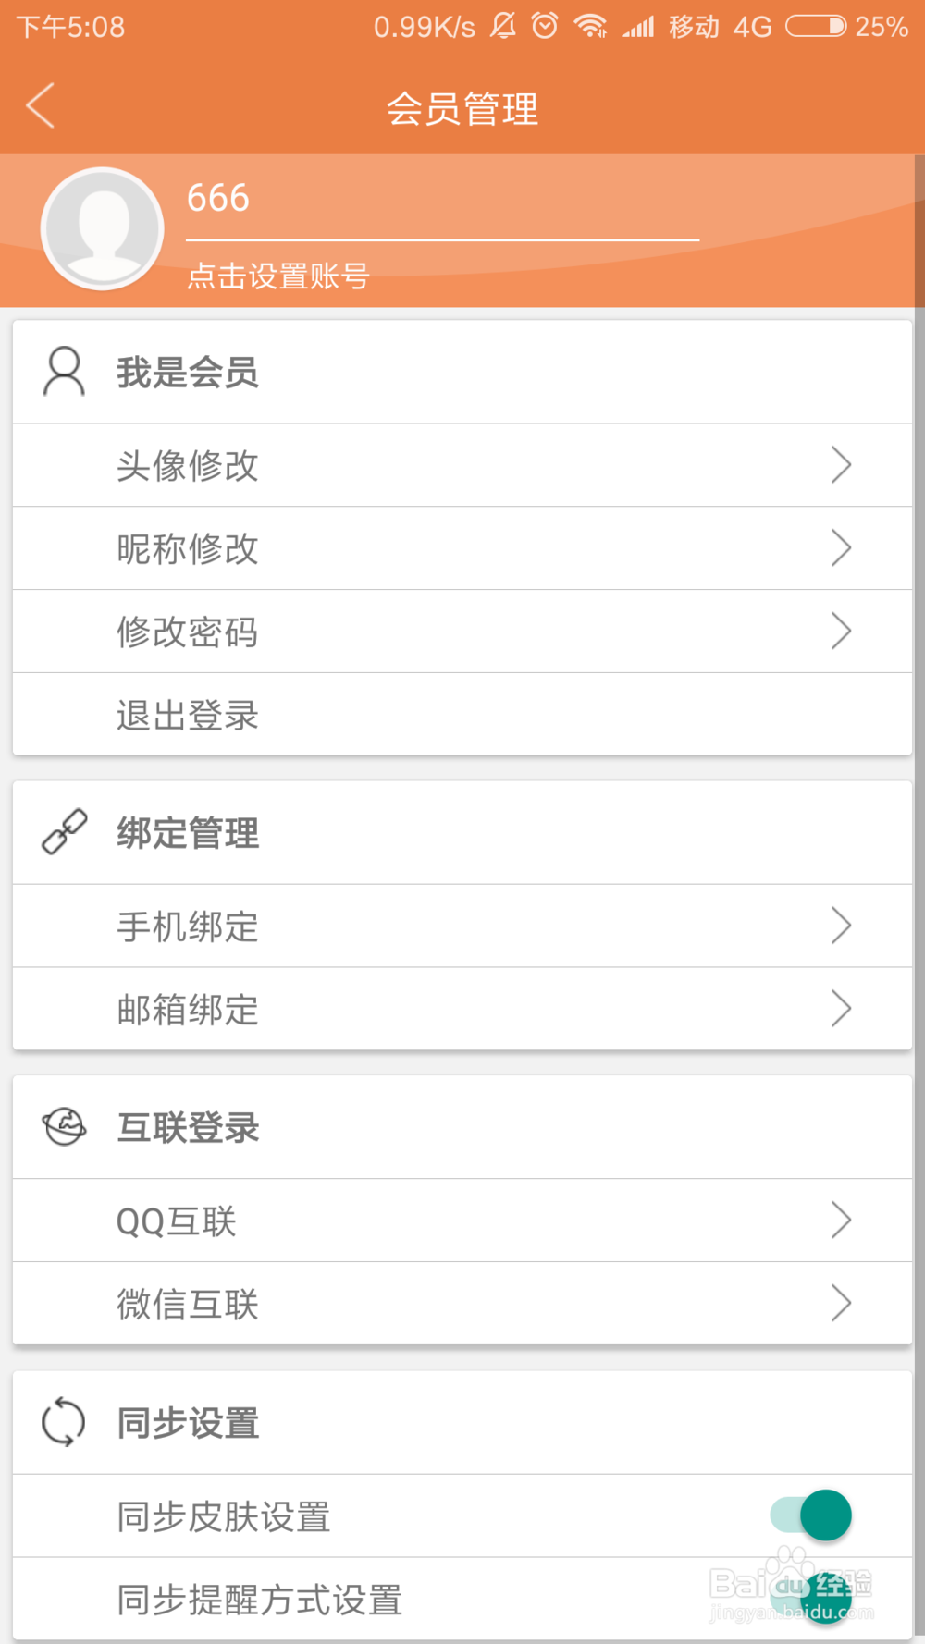
Task: Tap the back arrow in the header
Action: tap(41, 105)
